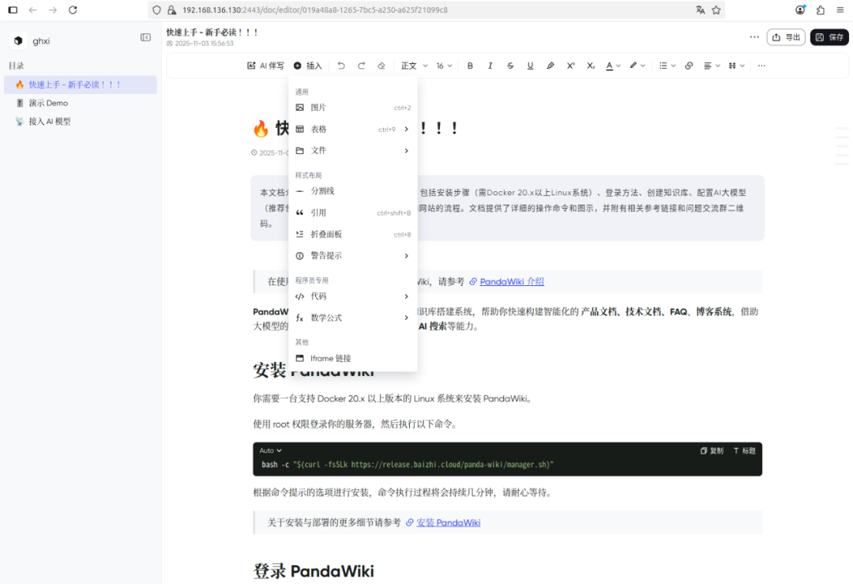Bookmark this page with the star icon

(x=716, y=9)
